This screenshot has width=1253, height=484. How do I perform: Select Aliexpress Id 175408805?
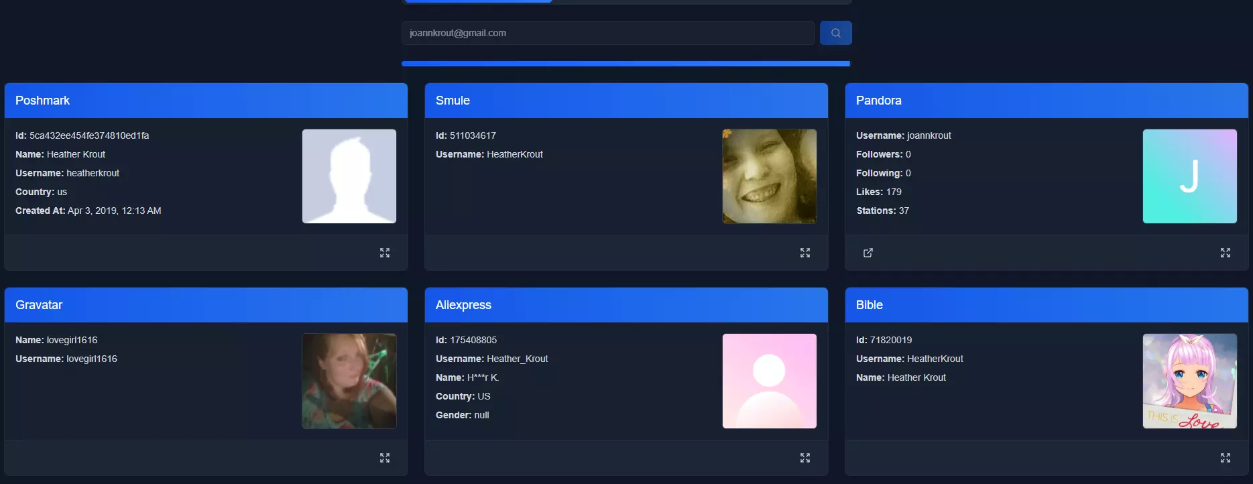click(466, 340)
